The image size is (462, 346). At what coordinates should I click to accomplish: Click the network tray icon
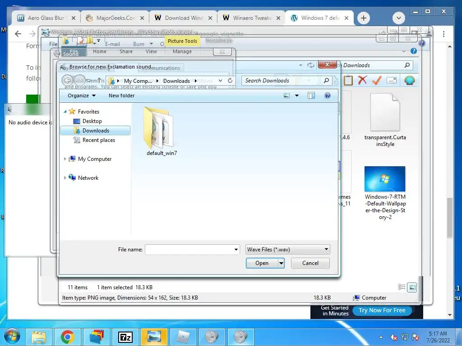click(x=405, y=337)
